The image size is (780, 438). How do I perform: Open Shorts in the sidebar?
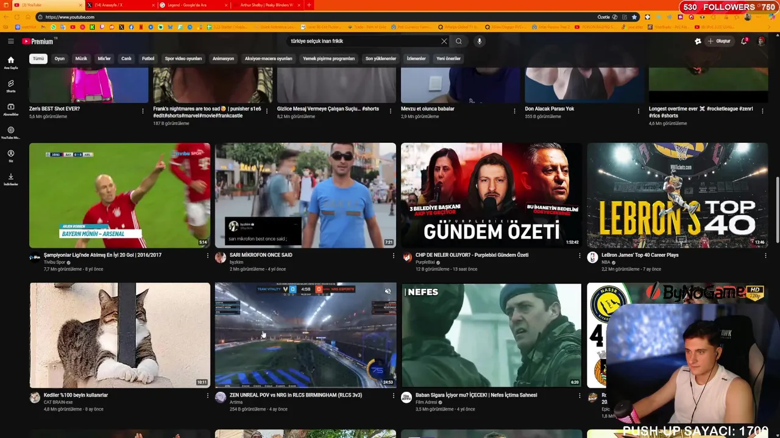coord(10,86)
